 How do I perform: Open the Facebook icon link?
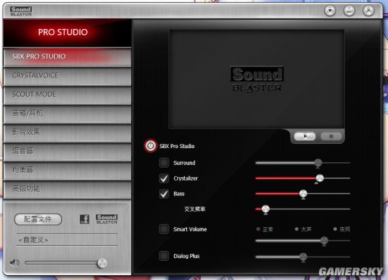[85, 219]
